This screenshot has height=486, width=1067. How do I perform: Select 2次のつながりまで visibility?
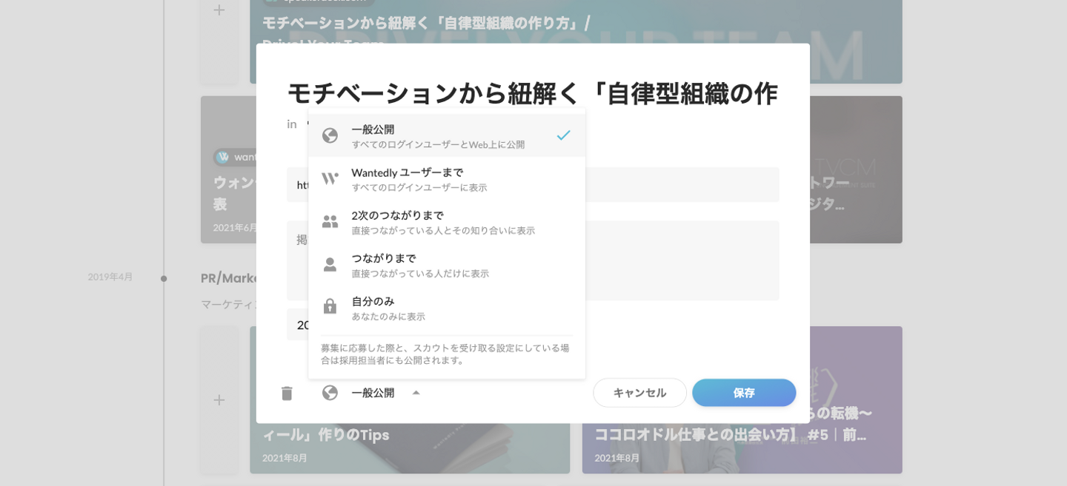[447, 221]
